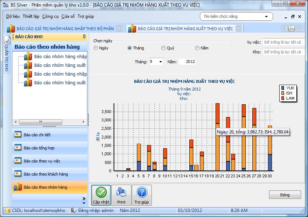Click the Vụ việc filter input field
This screenshot has height=217, width=308.
pyautogui.click(x=283, y=43)
